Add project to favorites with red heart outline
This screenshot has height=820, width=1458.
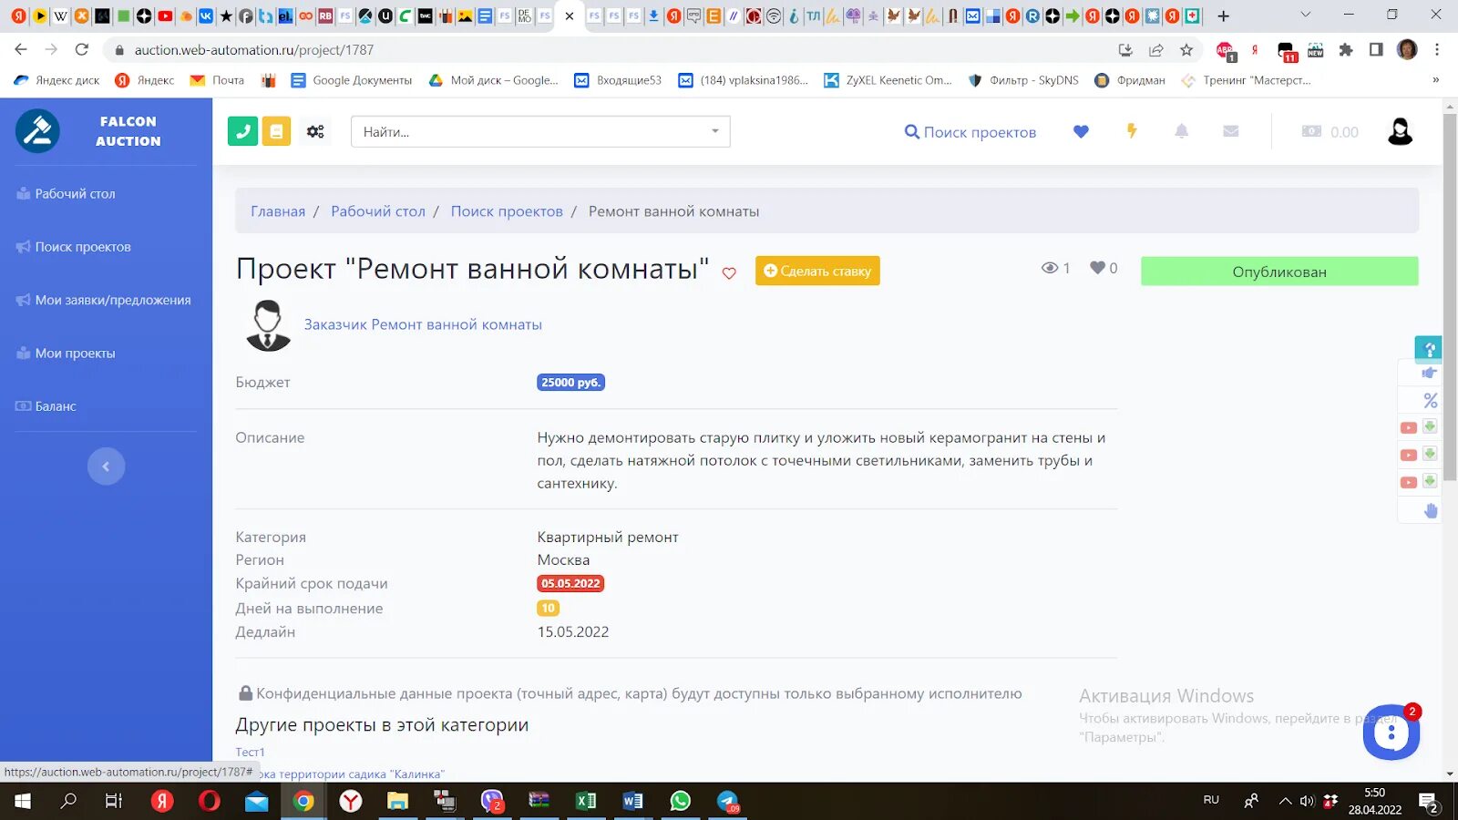tap(729, 273)
